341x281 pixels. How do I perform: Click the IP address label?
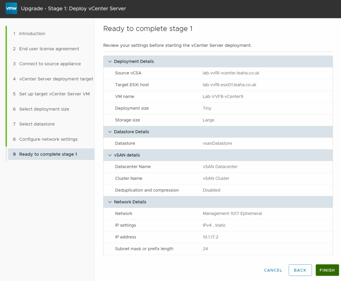click(126, 237)
